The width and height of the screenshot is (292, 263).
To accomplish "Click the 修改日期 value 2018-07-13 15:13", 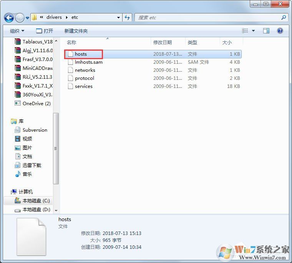I will pyautogui.click(x=122, y=233).
